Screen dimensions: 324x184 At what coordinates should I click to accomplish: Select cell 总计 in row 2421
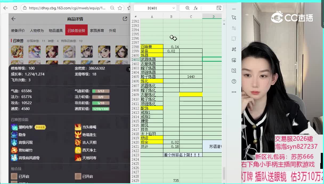point(152,147)
